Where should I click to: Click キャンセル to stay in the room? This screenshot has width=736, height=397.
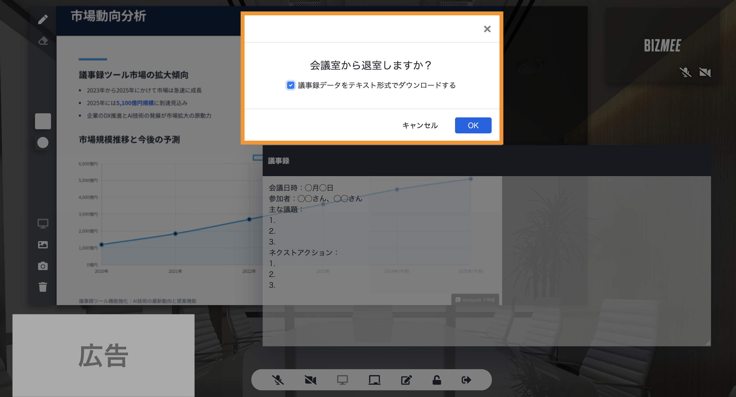(420, 125)
